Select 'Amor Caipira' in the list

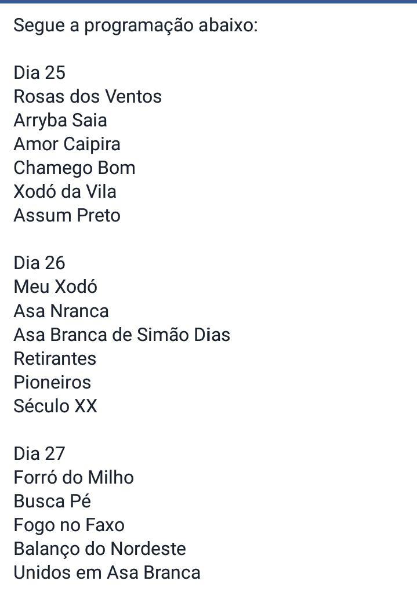pyautogui.click(x=67, y=144)
